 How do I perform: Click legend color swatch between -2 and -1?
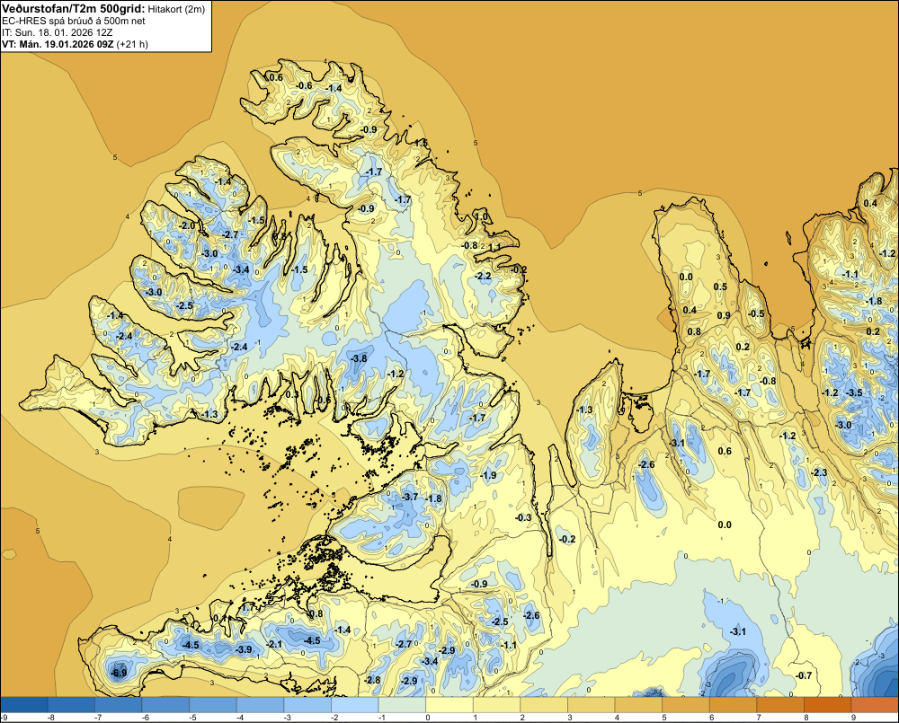[x=355, y=703]
